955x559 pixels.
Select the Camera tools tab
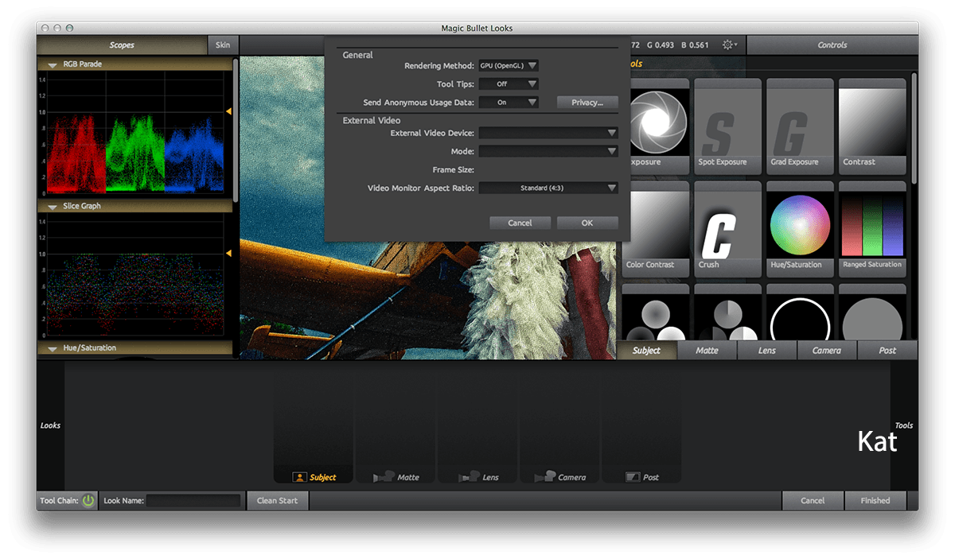pyautogui.click(x=827, y=350)
